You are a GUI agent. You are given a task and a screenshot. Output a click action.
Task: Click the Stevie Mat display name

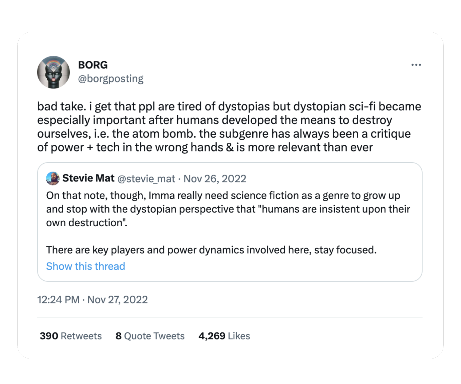tap(88, 178)
